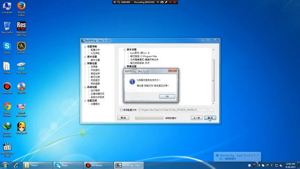This screenshot has height=169, width=300.
Task: Collapse 界面设置 in the summary tree
Action: (x=125, y=67)
